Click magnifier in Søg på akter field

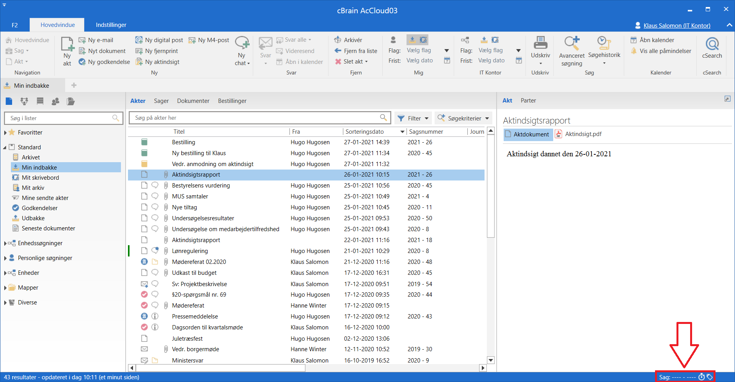383,117
